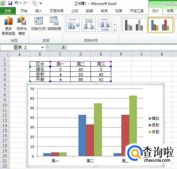Select row 6 header
Screen dimensions: 177x169
tap(5, 85)
